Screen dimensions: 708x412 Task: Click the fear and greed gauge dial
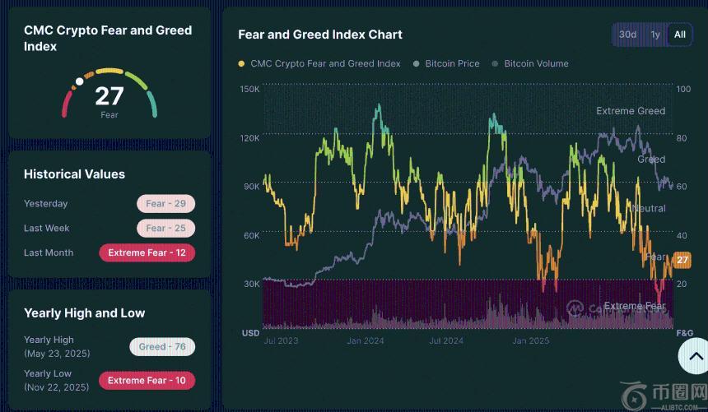[109, 95]
